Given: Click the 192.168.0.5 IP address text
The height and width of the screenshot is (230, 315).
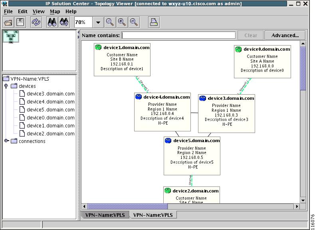Looking at the screenshot, I should pyautogui.click(x=192, y=157).
